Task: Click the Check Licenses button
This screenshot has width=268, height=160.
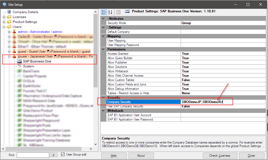Action: (220, 156)
